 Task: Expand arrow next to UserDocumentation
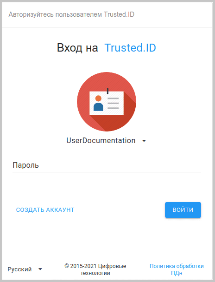pyautogui.click(x=144, y=141)
